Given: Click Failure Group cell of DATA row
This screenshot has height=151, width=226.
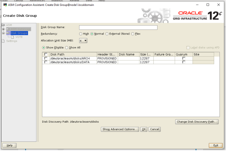Looking at the screenshot, I should (164, 62).
